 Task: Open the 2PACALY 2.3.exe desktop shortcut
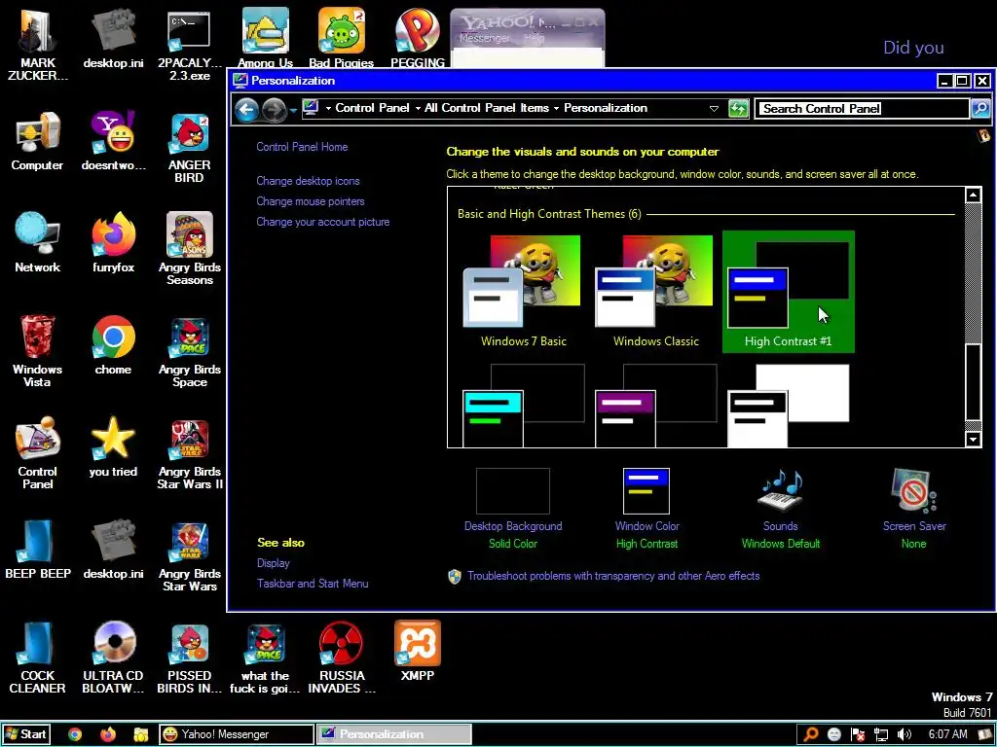(190, 45)
